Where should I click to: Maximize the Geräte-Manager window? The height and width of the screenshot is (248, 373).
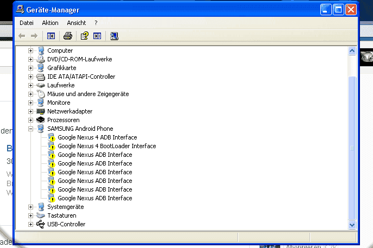point(338,10)
